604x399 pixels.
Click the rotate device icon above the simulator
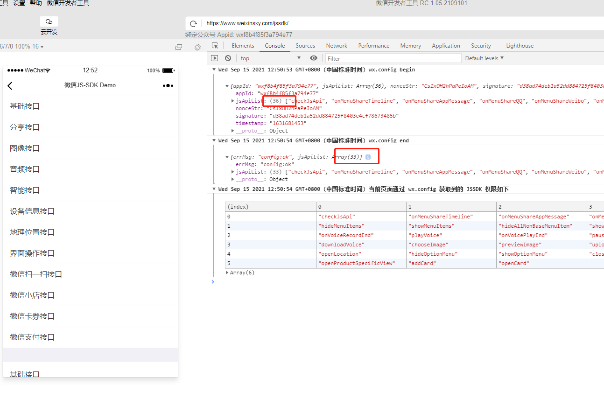[197, 47]
